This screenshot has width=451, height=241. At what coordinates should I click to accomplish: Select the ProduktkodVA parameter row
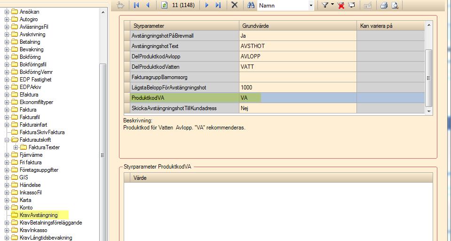[274, 98]
